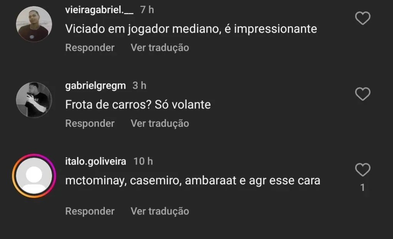This screenshot has width=393, height=239.
Task: Translate the 'Viciado em jogador mediano' comment
Action: [160, 48]
